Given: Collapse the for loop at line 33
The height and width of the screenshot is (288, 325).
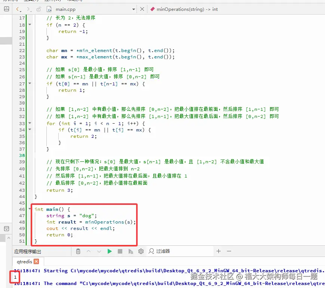Looking at the screenshot, I should [30, 123].
